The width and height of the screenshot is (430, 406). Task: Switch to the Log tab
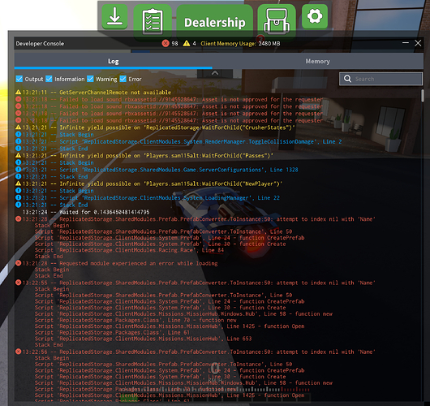click(x=114, y=61)
